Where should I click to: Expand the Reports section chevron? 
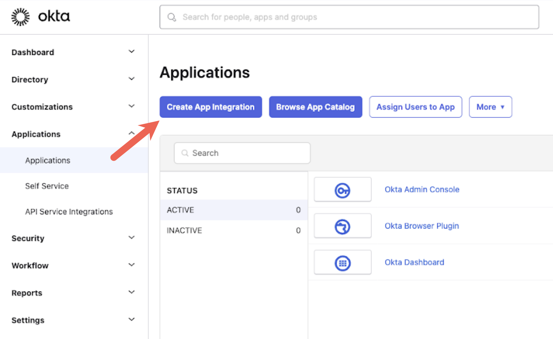(132, 292)
